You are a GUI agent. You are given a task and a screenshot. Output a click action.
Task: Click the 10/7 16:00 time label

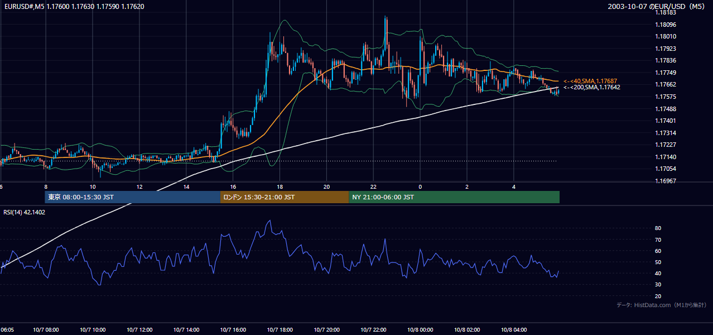[233, 330]
